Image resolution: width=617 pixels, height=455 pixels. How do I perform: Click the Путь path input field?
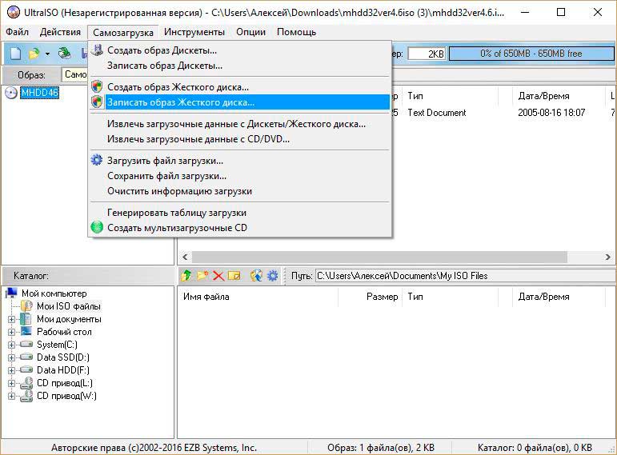pos(466,276)
